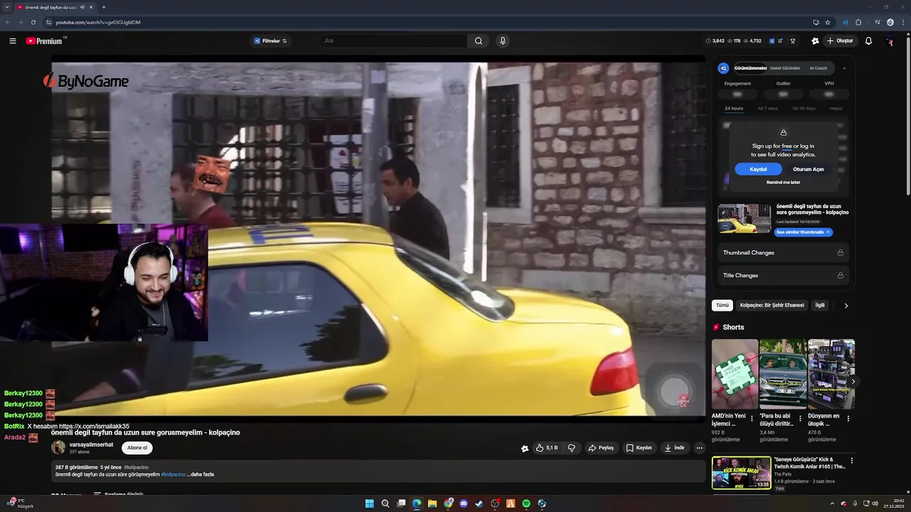Open varsayalimserhat channel avatar
The width and height of the screenshot is (911, 512).
pos(58,447)
